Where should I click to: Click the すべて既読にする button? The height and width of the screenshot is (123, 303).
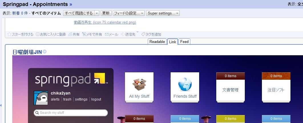(x=79, y=13)
